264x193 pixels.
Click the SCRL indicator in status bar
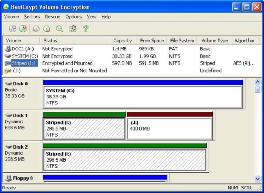coord(246,188)
